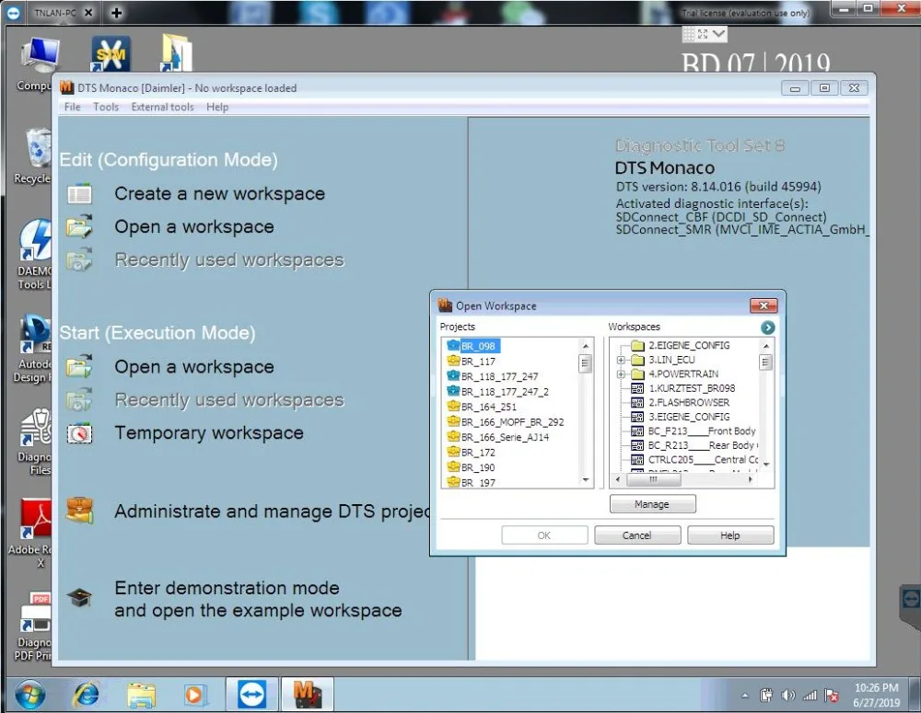The image size is (921, 713).
Task: Click the Create a new workspace icon
Action: (x=79, y=193)
